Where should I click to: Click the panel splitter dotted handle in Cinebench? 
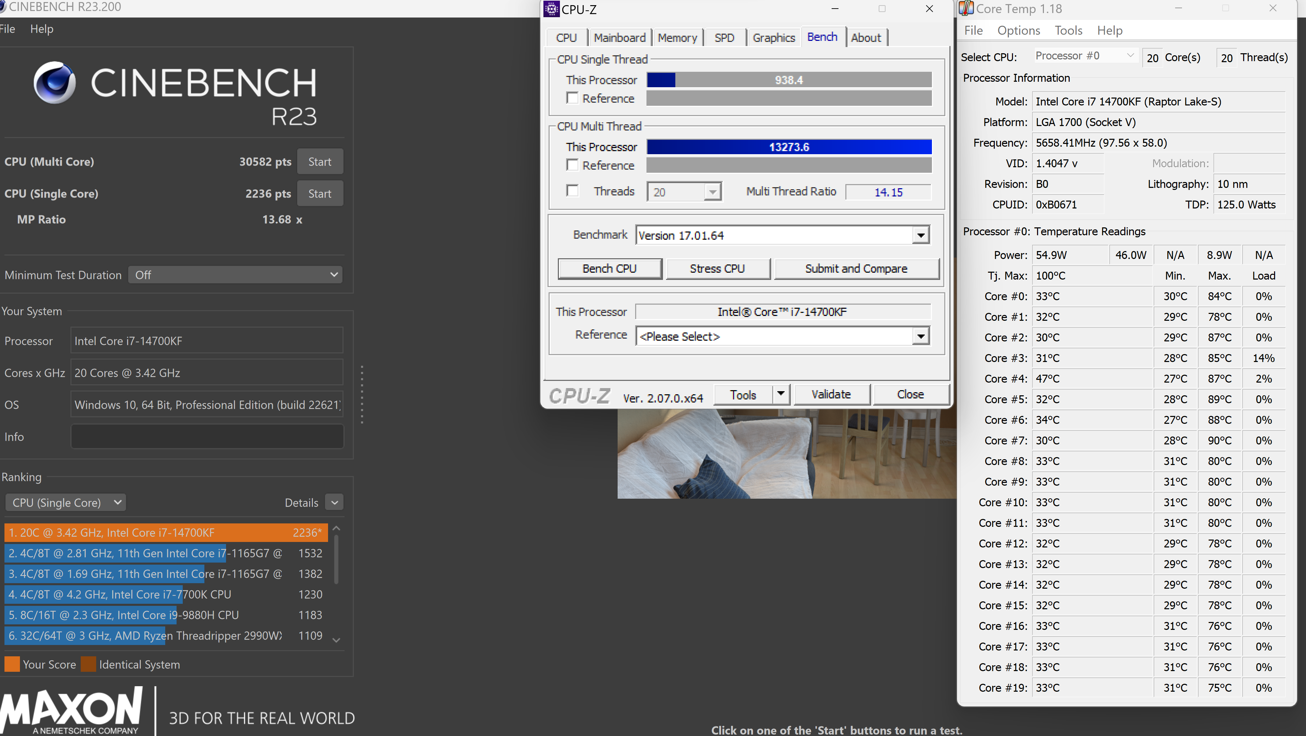361,394
